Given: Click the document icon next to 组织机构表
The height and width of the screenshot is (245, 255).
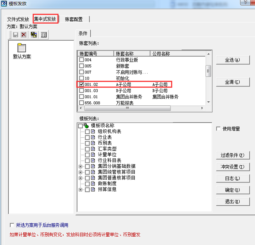Looking at the screenshot, I should coord(93,132).
